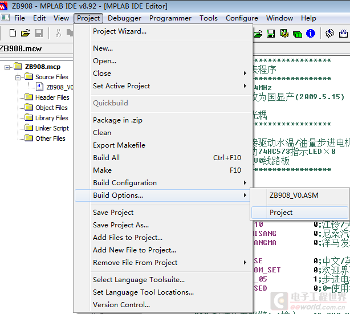Click the ZB908.mcw workspace title

pyautogui.click(x=21, y=48)
